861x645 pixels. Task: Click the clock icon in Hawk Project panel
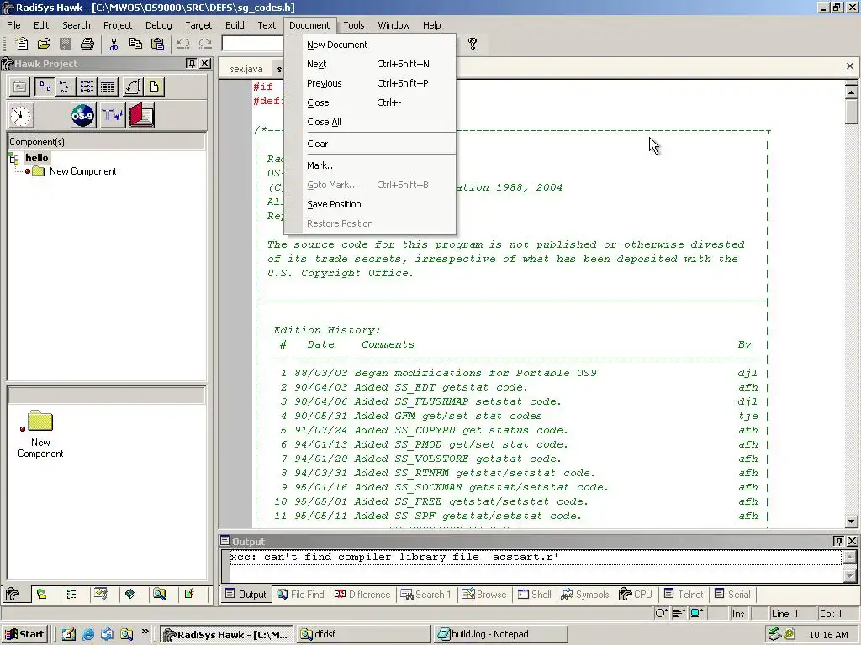(x=21, y=115)
